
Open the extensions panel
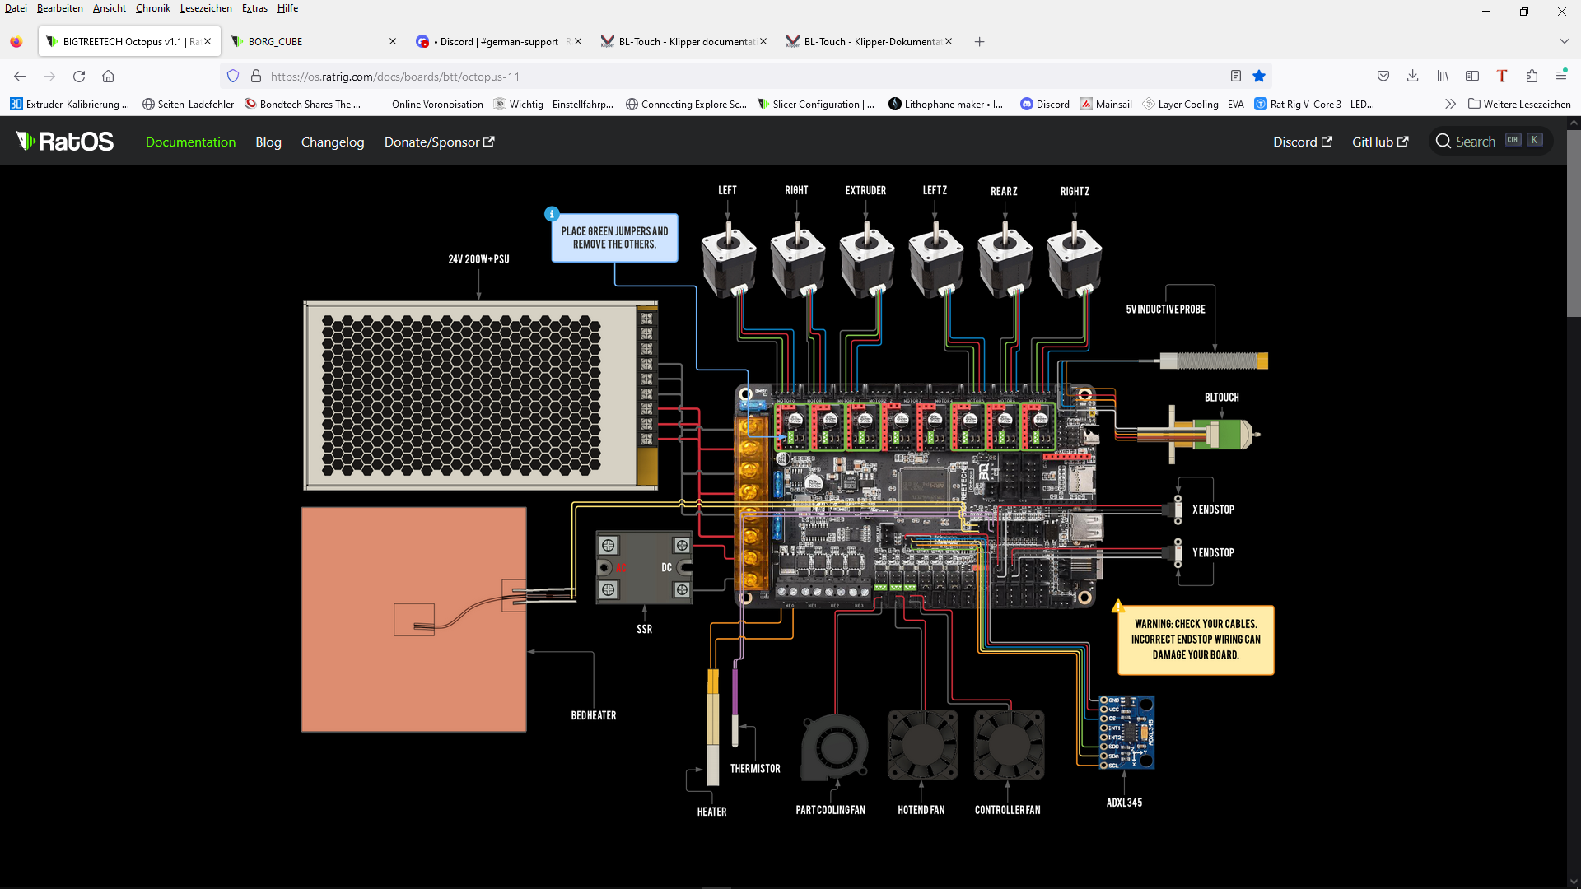coord(1532,76)
